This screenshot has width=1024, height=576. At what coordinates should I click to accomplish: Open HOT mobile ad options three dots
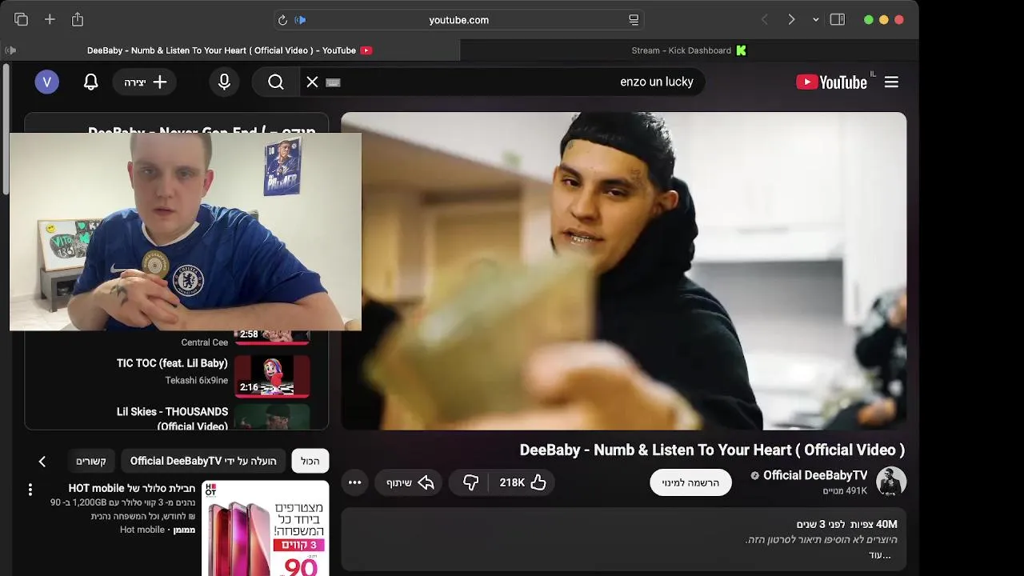(30, 489)
